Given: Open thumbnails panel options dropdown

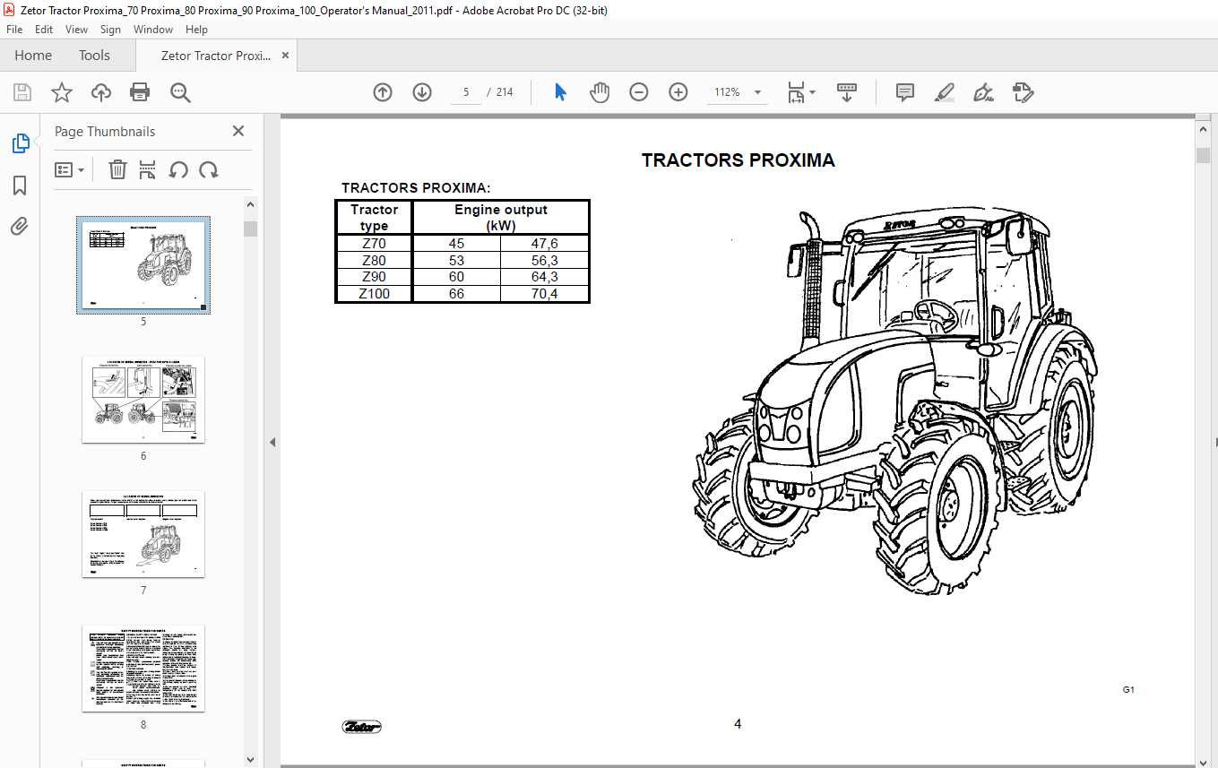Looking at the screenshot, I should 69,169.
